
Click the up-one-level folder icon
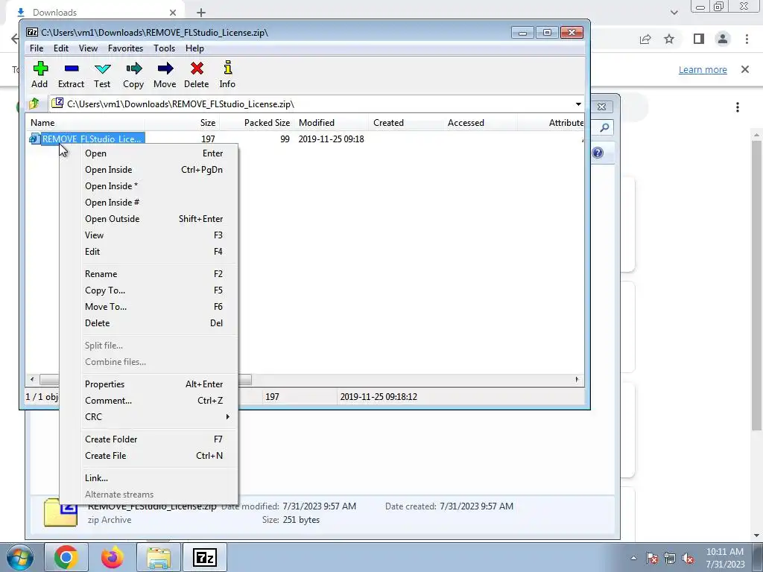click(34, 104)
